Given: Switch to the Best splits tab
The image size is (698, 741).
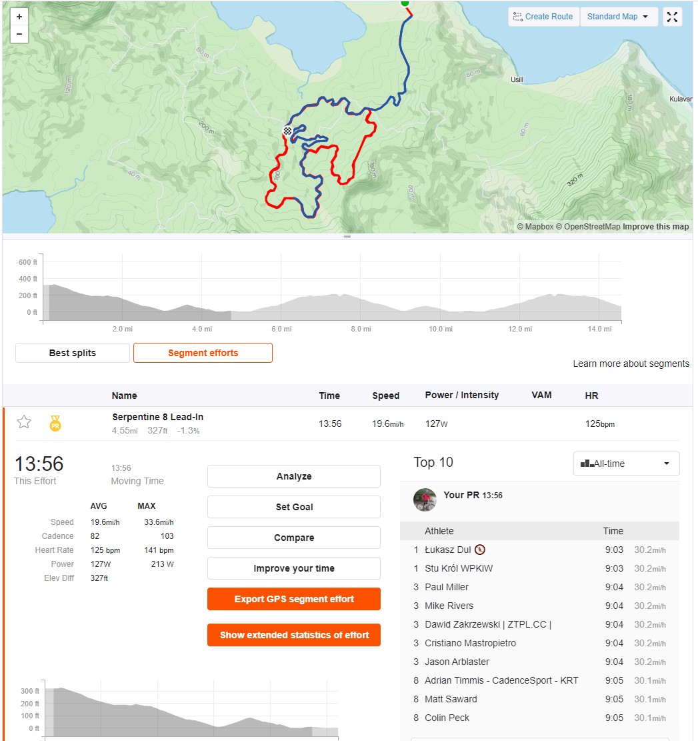Looking at the screenshot, I should pyautogui.click(x=72, y=353).
